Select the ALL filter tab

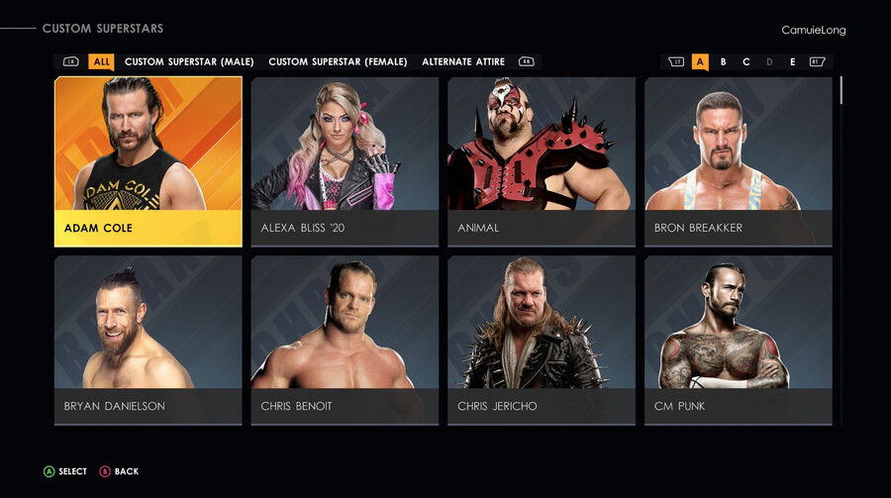coord(101,62)
